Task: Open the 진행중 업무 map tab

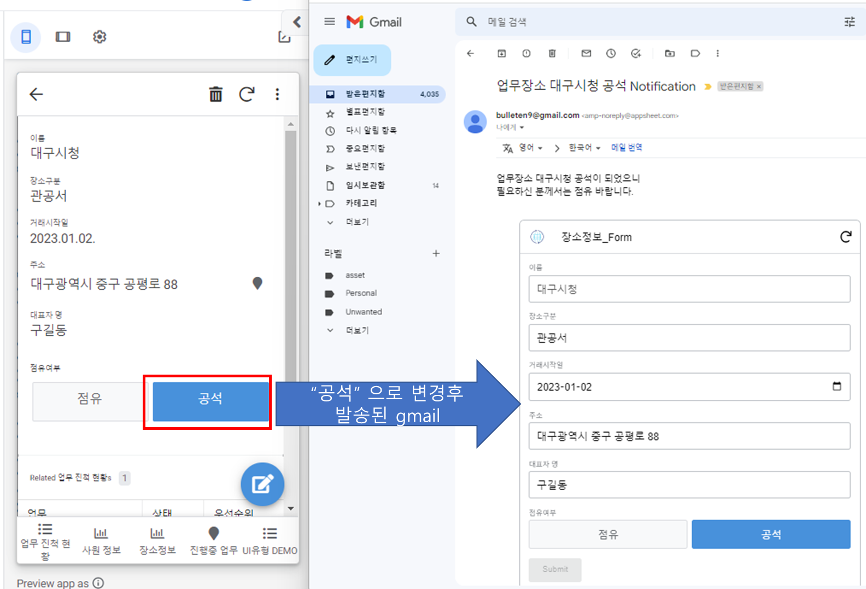Action: coord(214,541)
